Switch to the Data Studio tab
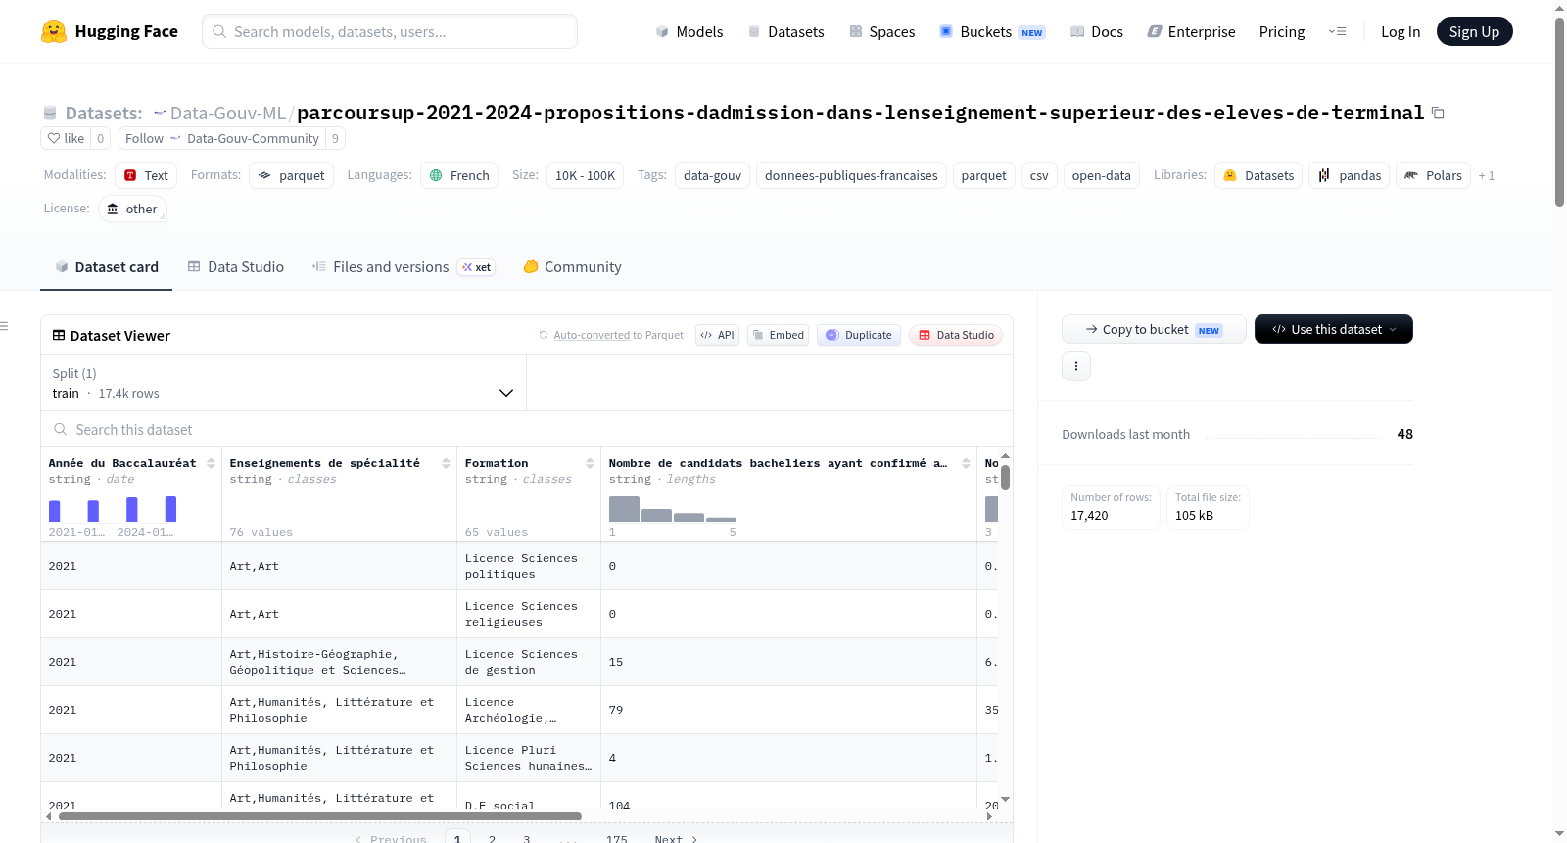This screenshot has width=1567, height=843. [x=236, y=266]
